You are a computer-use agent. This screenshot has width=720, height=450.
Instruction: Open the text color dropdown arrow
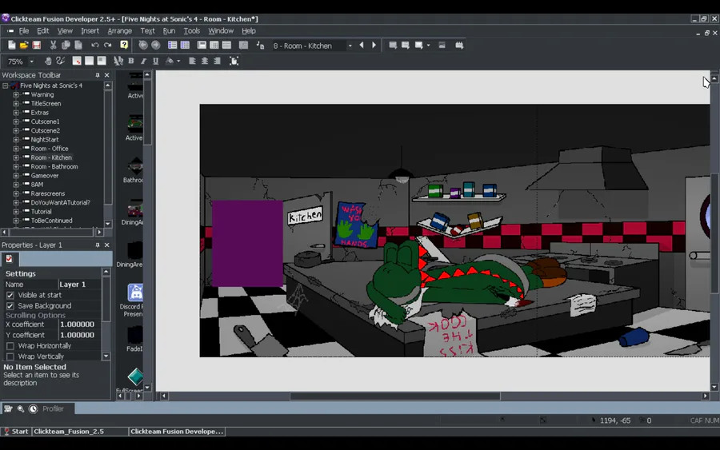(178, 61)
